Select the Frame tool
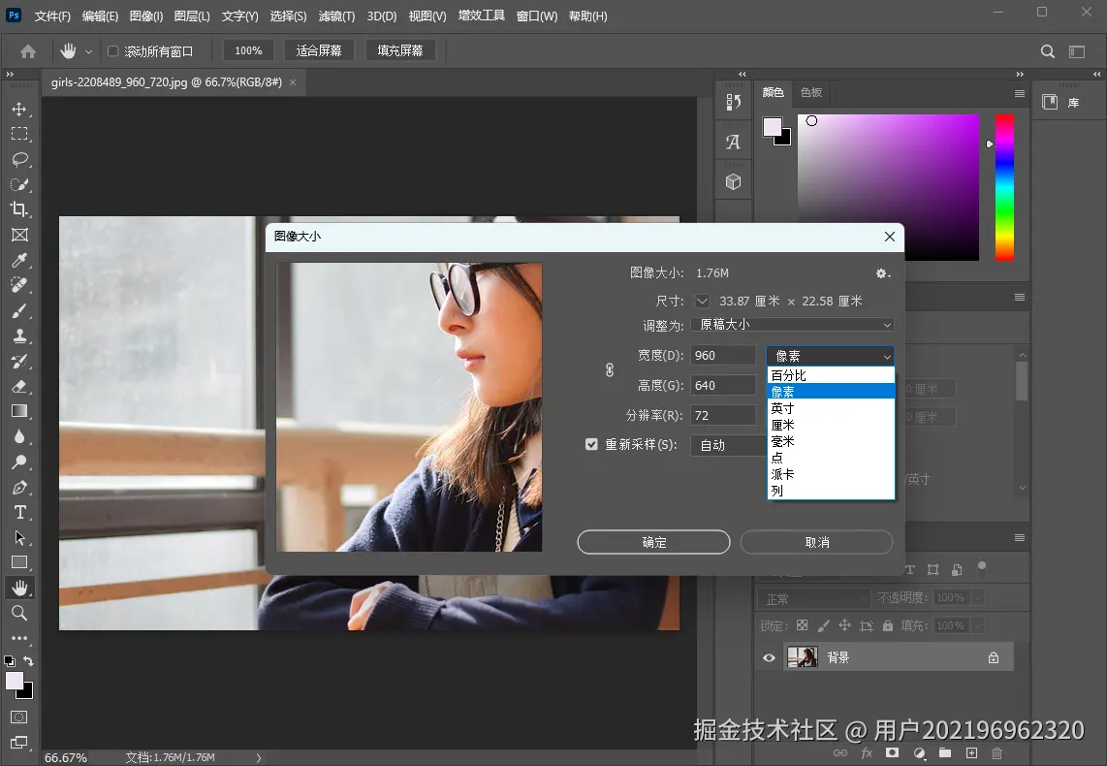Screen dimensions: 1107x766 coord(19,235)
